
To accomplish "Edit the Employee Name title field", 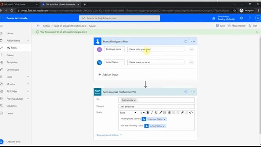I will click(x=114, y=49).
